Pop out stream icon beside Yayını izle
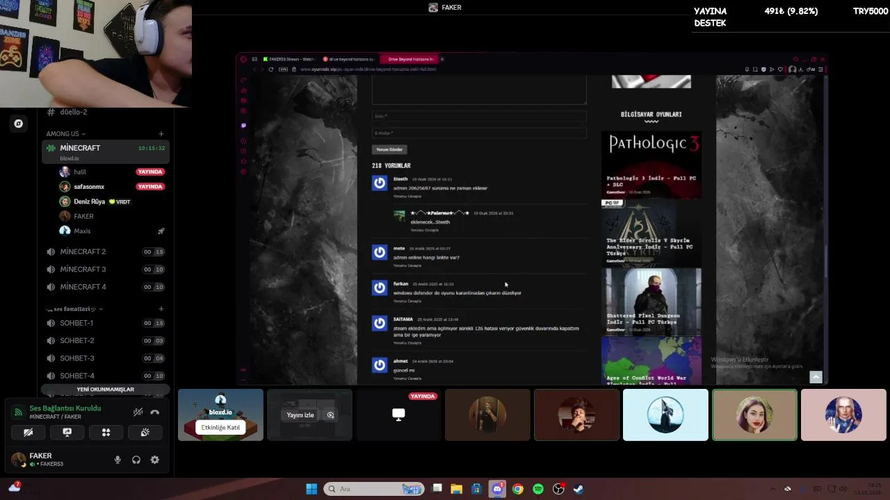The image size is (890, 500). tap(331, 415)
